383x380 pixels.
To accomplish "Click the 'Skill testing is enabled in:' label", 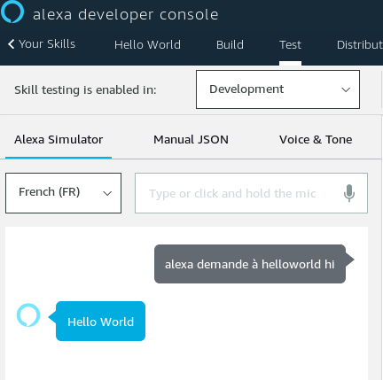I will pos(85,89).
